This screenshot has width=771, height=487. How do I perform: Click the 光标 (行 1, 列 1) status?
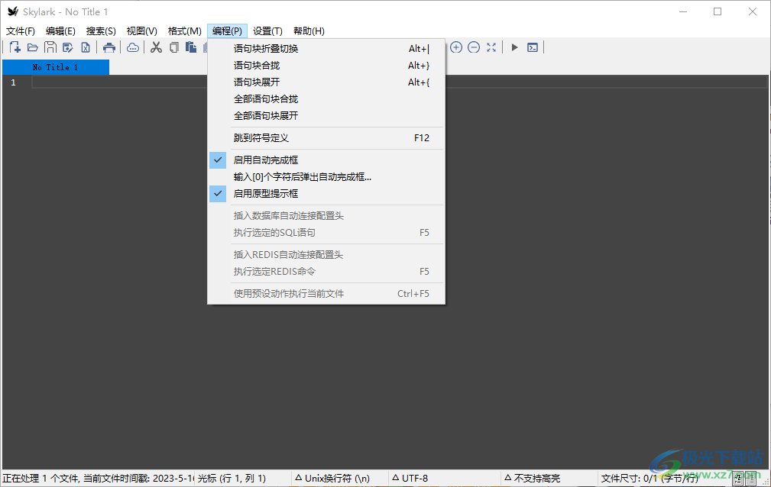click(x=232, y=478)
